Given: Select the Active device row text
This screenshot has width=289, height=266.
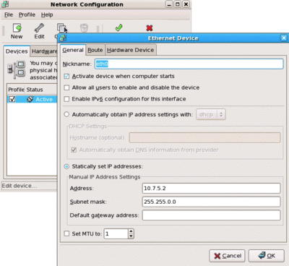Looking at the screenshot, I should 44,99.
